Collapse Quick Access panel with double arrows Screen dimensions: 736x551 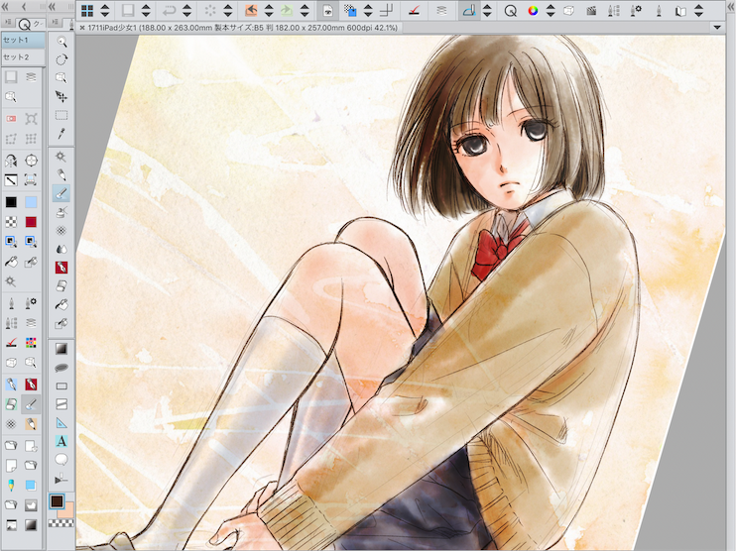coord(6,7)
